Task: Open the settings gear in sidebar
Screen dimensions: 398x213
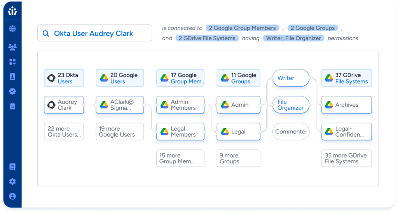Action: (12, 182)
